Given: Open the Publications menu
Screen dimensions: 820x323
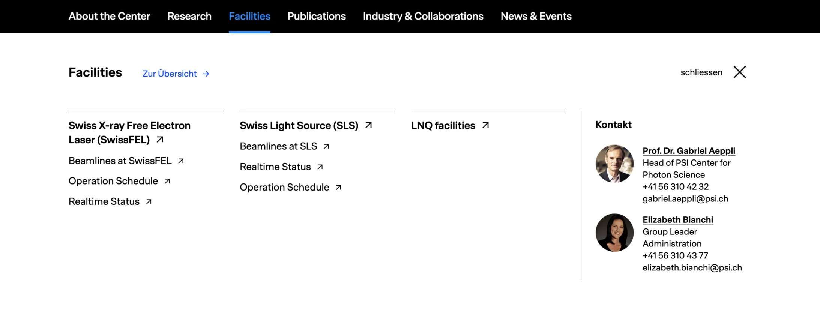Looking at the screenshot, I should [317, 16].
